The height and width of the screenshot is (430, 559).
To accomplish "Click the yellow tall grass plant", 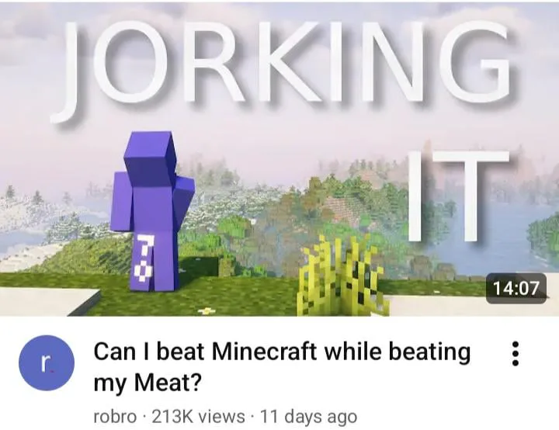I will coord(341,278).
